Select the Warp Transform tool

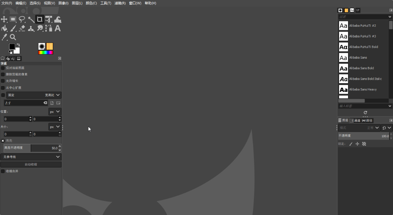point(58,19)
